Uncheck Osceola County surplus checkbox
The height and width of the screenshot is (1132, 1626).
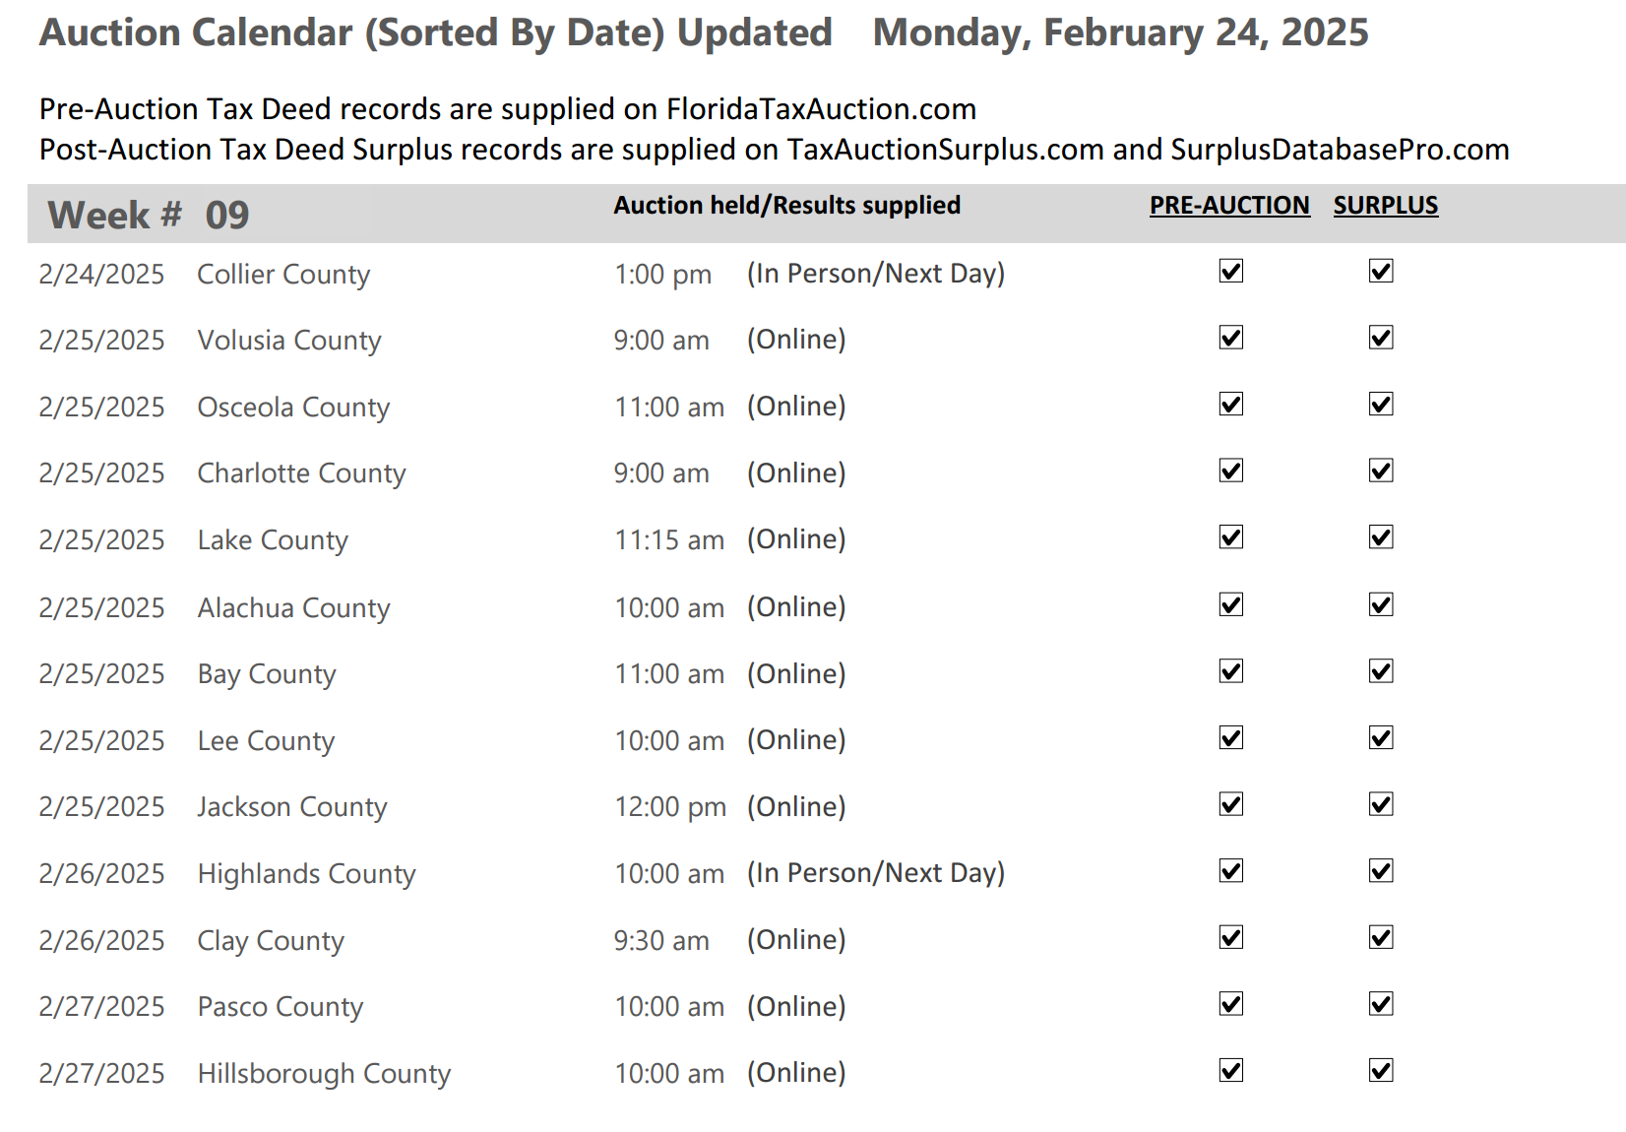coord(1381,405)
